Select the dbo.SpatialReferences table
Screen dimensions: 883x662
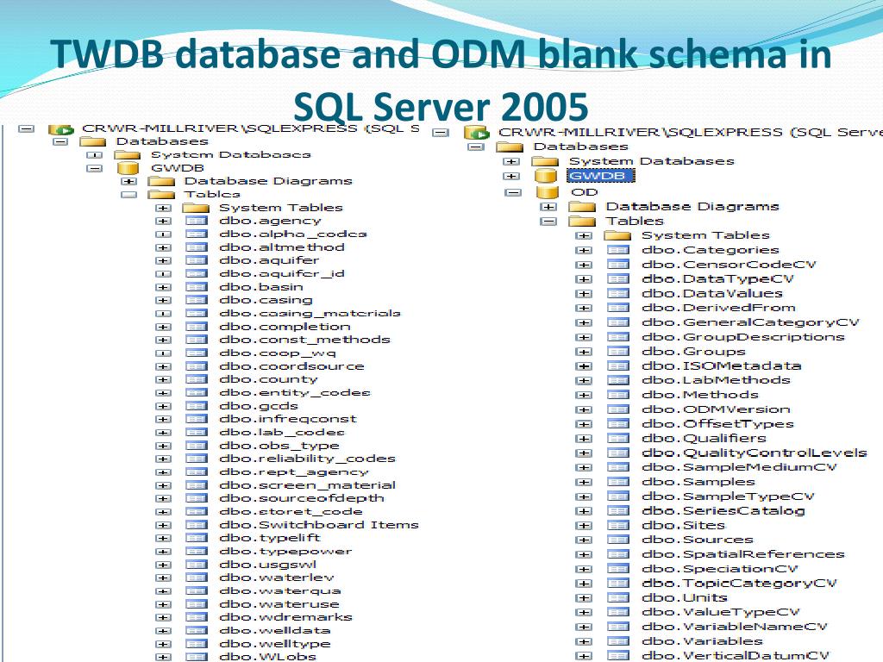tap(743, 554)
